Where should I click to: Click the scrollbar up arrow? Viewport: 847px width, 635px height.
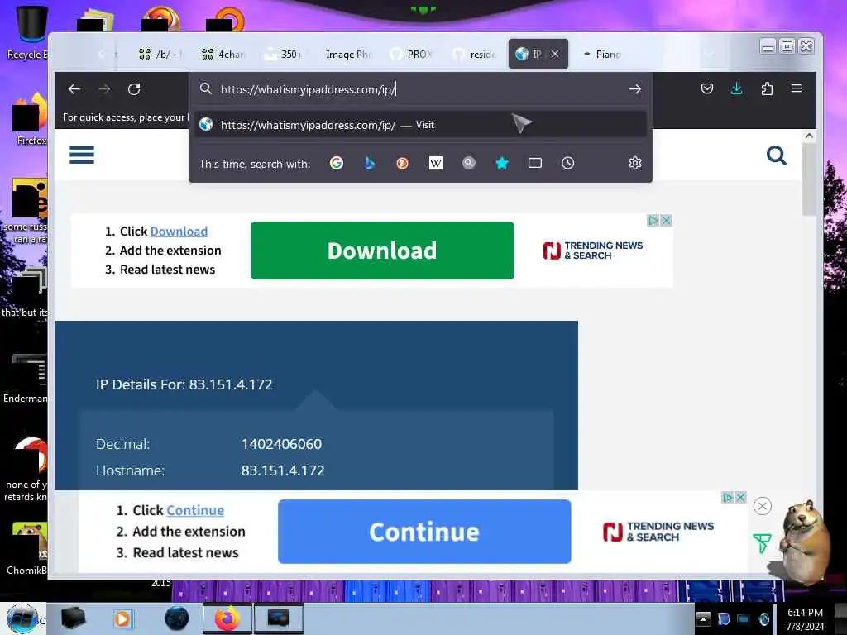pyautogui.click(x=809, y=136)
